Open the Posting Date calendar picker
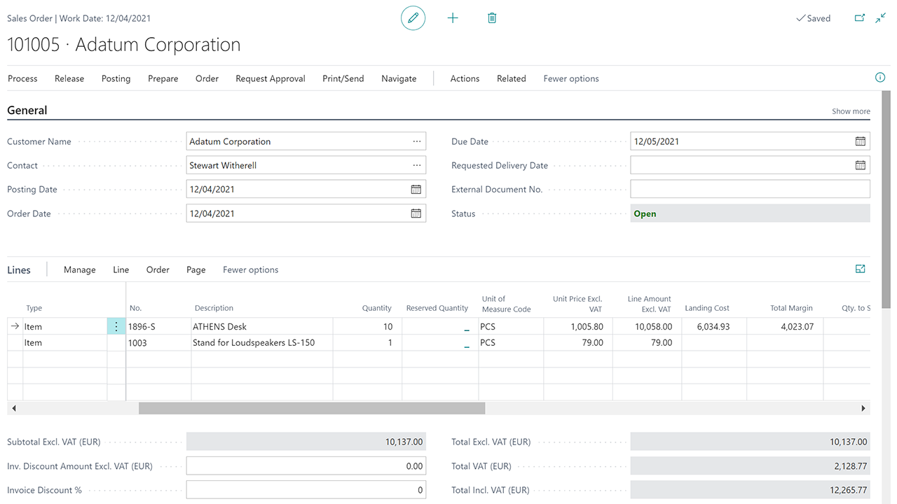The width and height of the screenshot is (897, 504). tap(416, 189)
